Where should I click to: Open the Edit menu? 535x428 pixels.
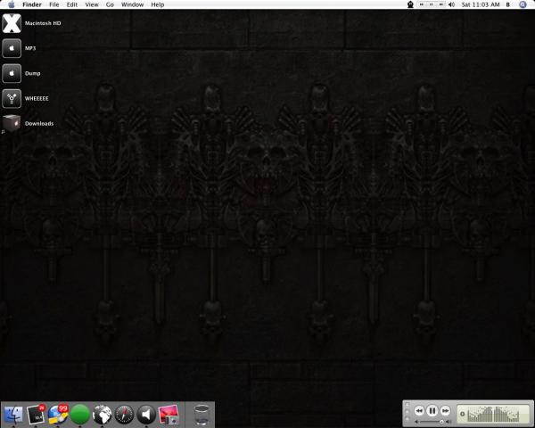click(72, 4)
